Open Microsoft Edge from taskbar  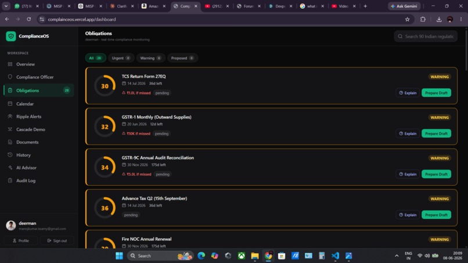click(201, 256)
